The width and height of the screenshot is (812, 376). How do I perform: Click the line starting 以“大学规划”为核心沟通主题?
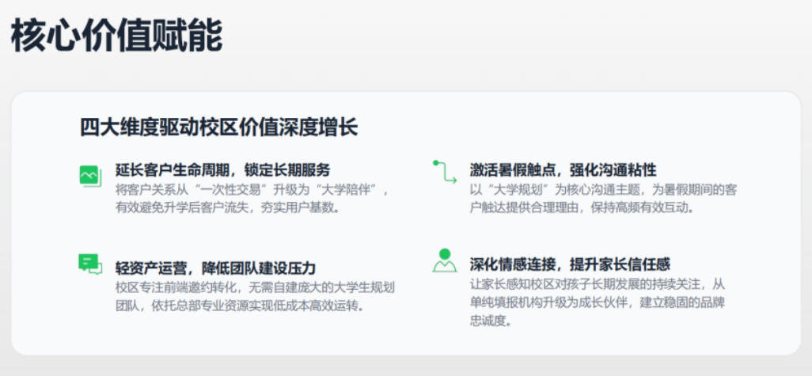pyautogui.click(x=603, y=189)
